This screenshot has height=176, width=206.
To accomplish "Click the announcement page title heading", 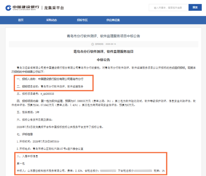I will (x=103, y=36).
